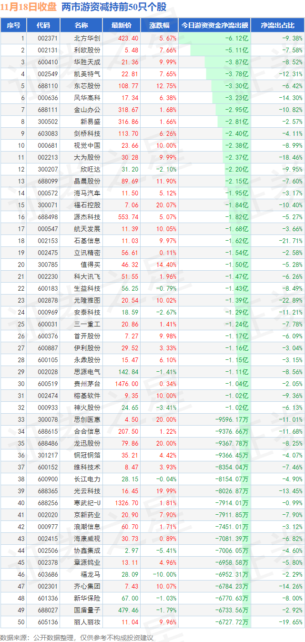Click the 寒武纪-U stock name
305x642 pixels.
87,503
